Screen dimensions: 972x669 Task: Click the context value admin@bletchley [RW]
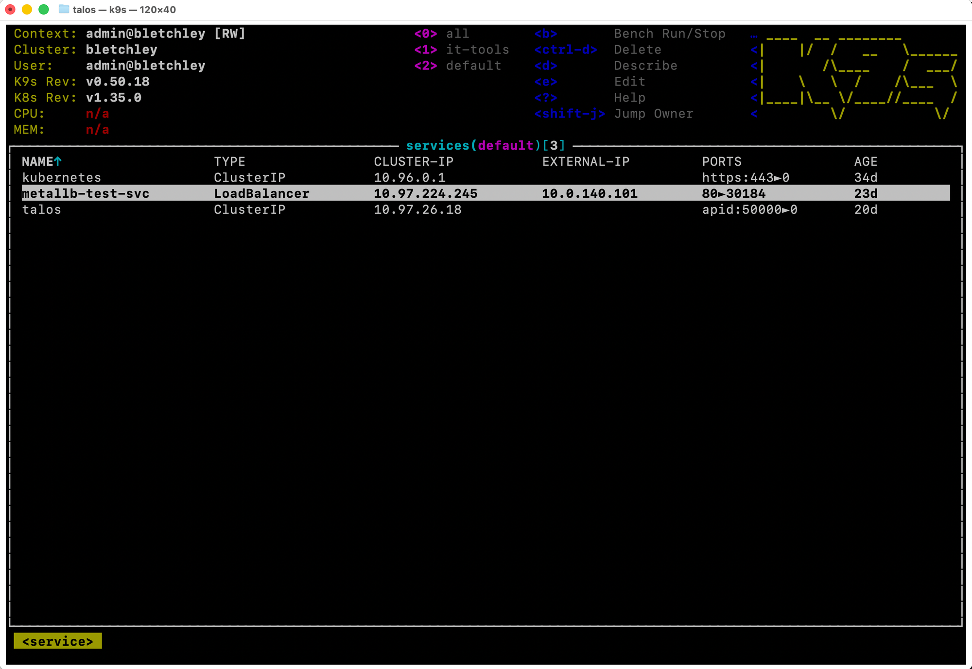pos(165,34)
